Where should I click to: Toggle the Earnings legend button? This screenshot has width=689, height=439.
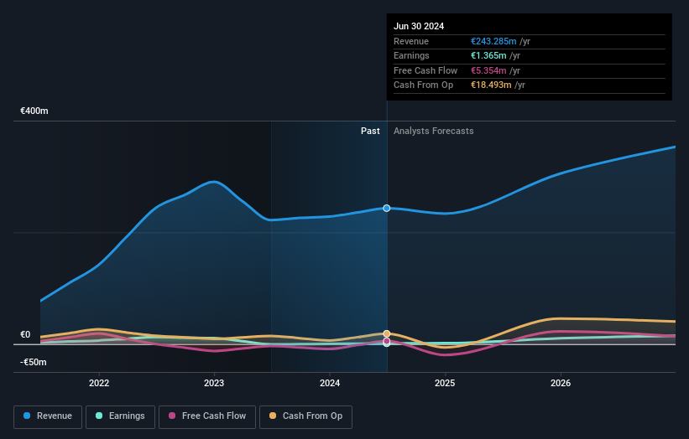(120, 416)
